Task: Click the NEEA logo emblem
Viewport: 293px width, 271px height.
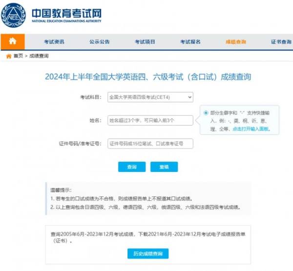Action: pyautogui.click(x=13, y=15)
